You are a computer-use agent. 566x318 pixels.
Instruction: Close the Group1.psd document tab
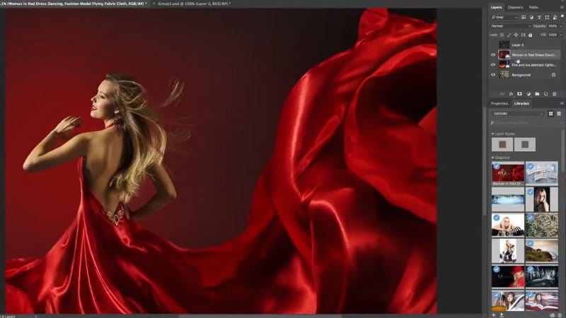pos(154,4)
